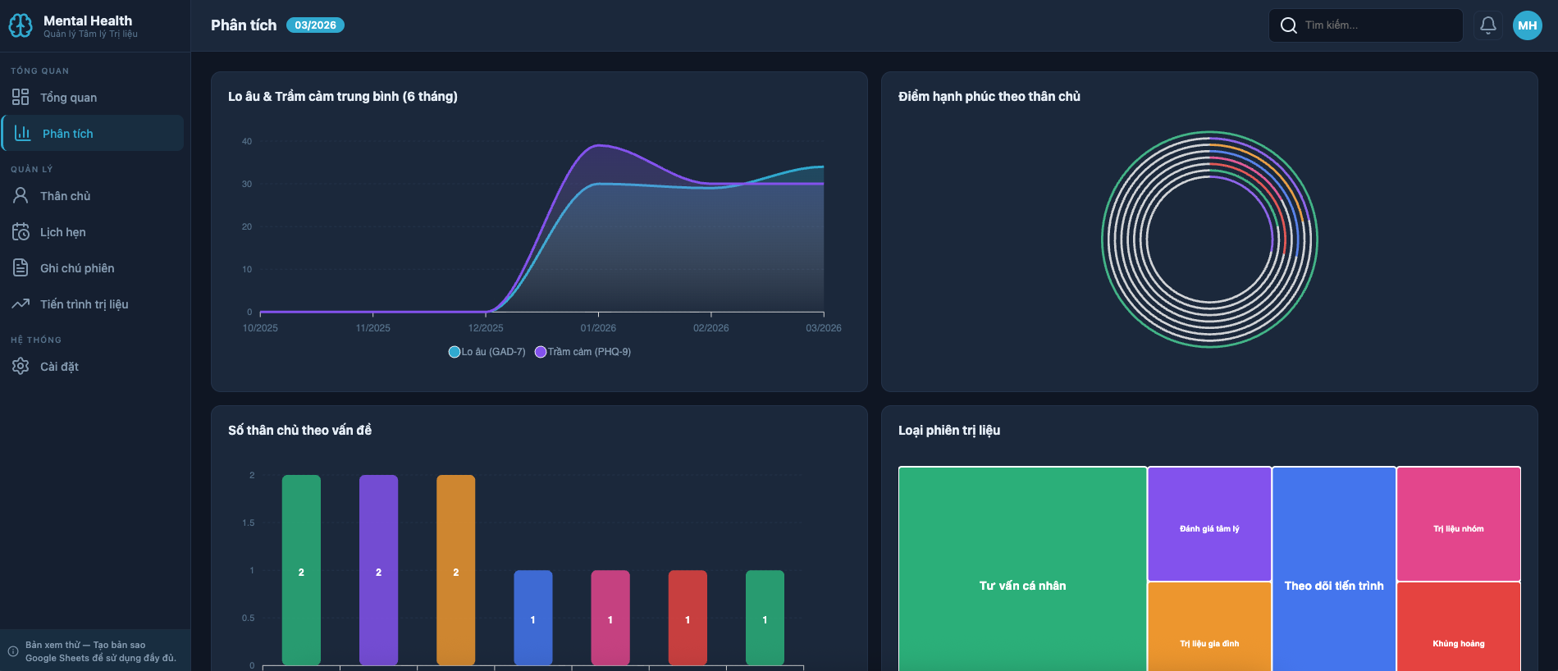This screenshot has width=1558, height=671.
Task: Open the notifications bell icon
Action: (x=1487, y=25)
